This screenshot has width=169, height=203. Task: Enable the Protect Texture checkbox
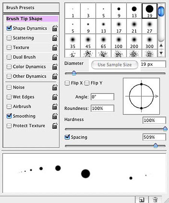pyautogui.click(x=9, y=126)
